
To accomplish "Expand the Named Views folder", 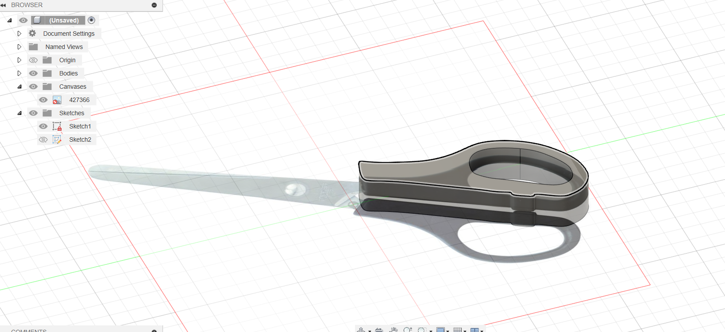I will coord(19,47).
